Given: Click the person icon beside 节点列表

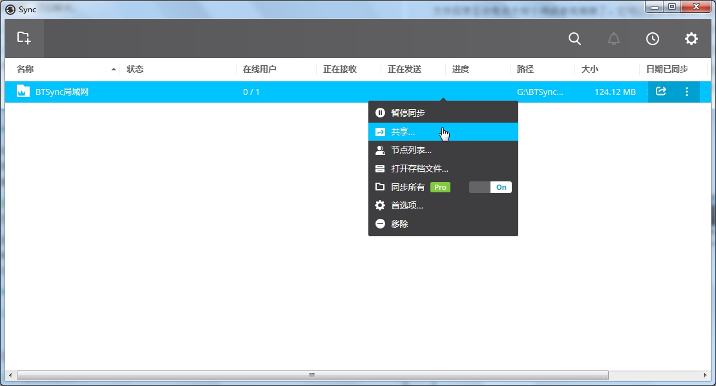Looking at the screenshot, I should pos(380,150).
